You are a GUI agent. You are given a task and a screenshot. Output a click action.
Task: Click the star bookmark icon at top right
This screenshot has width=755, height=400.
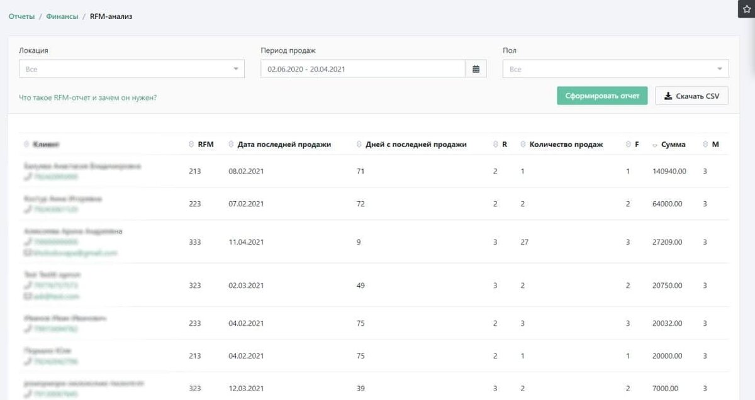747,9
